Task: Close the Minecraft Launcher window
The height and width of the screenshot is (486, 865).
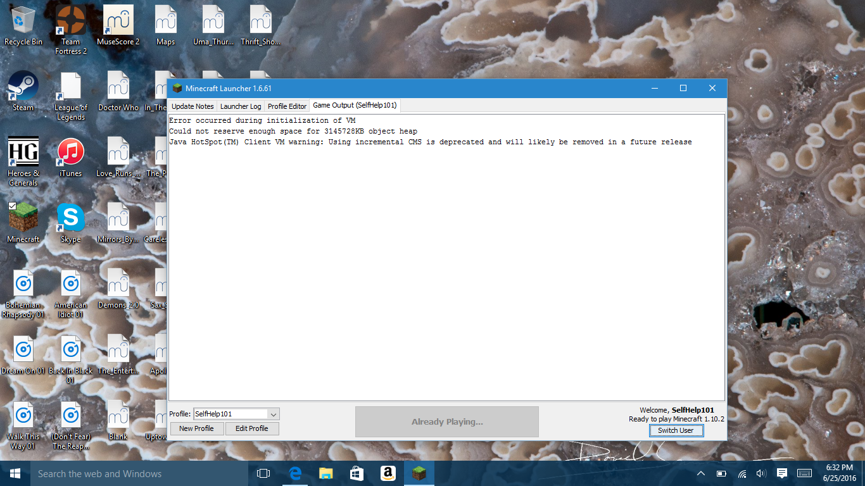Action: click(x=712, y=89)
